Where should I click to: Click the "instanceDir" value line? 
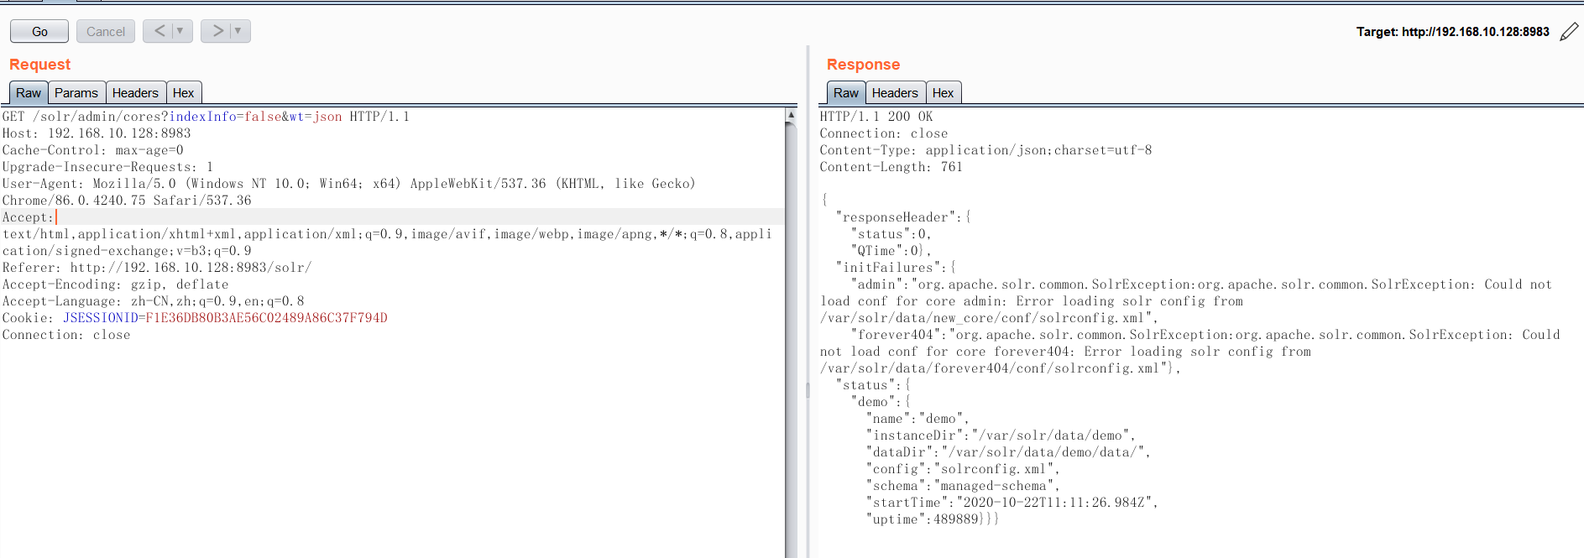1001,435
